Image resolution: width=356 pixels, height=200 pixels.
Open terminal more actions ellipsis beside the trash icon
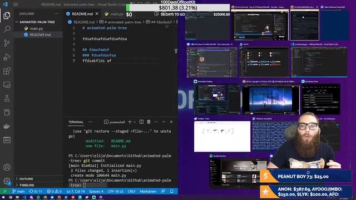156,122
